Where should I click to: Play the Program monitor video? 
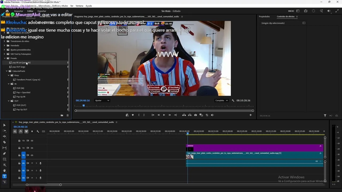(164, 115)
